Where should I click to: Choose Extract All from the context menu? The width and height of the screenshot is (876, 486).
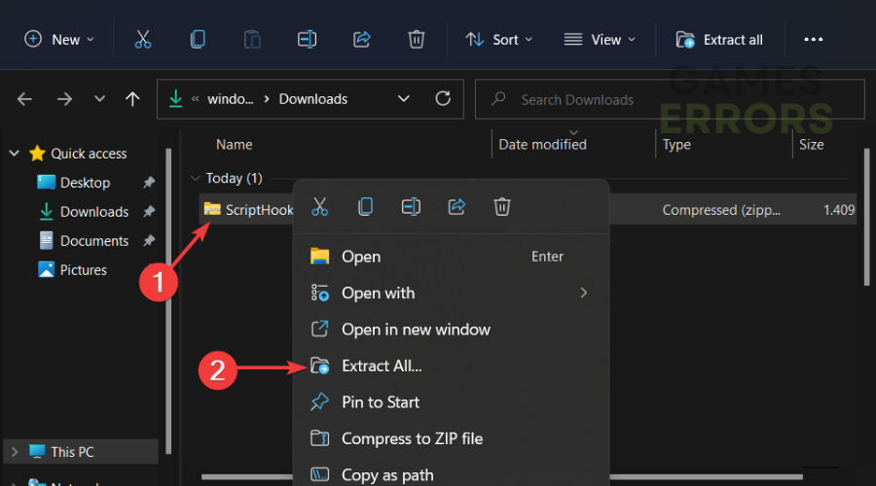(x=382, y=366)
